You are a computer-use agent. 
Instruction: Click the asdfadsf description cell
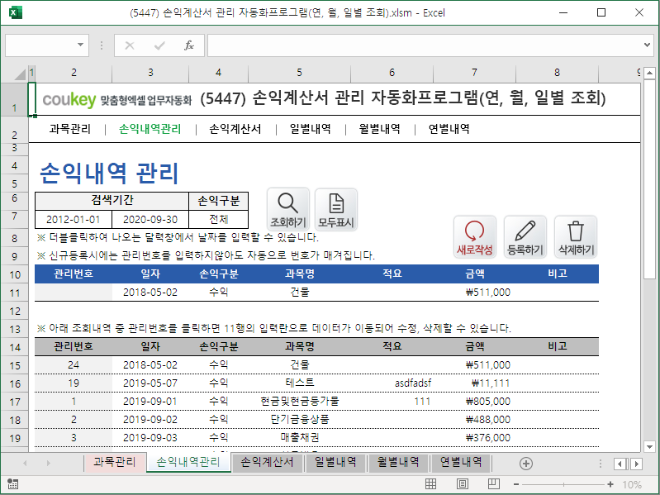tap(392, 383)
